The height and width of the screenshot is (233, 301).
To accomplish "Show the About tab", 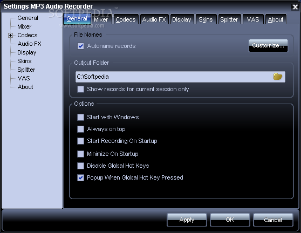I will point(276,19).
